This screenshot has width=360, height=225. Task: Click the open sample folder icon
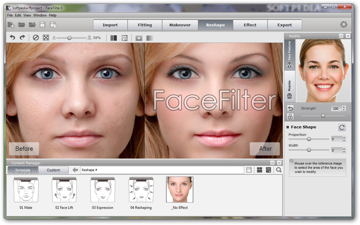(x=32, y=25)
